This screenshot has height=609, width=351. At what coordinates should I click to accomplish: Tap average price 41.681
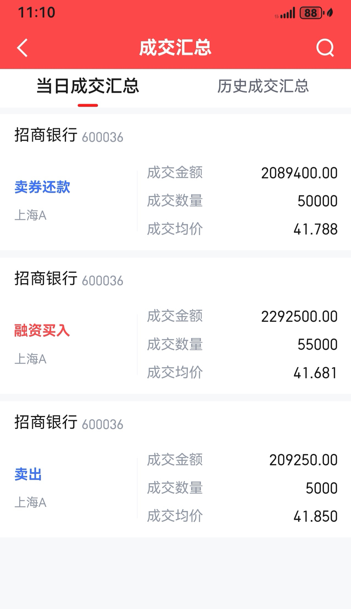pos(316,373)
